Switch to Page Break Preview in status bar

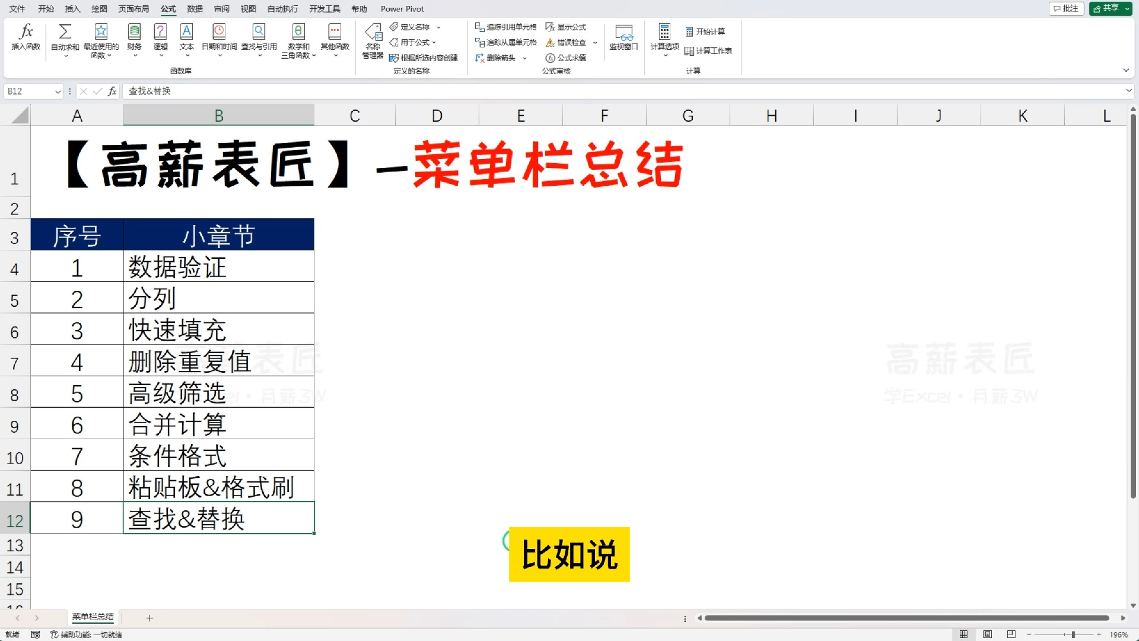pos(1011,634)
